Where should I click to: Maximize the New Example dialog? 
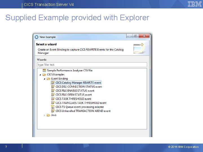(136, 36)
